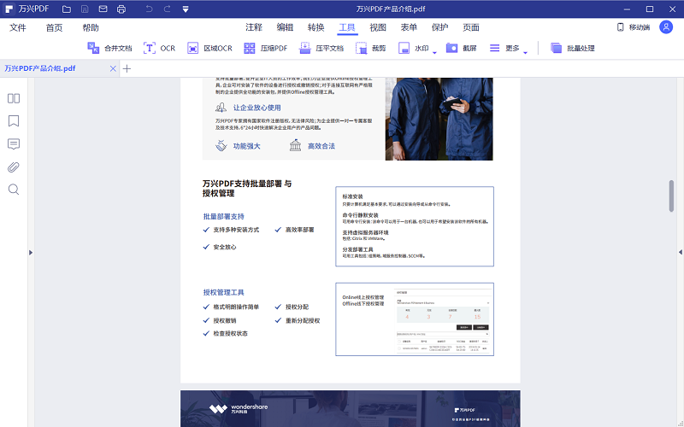684x427 pixels.
Task: Click the photo of two workers
Action: point(439,119)
